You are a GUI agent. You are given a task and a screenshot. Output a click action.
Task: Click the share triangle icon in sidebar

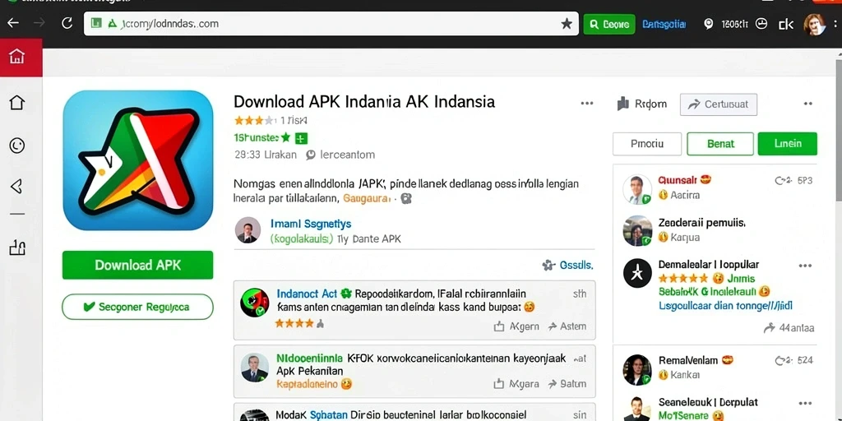(x=16, y=187)
